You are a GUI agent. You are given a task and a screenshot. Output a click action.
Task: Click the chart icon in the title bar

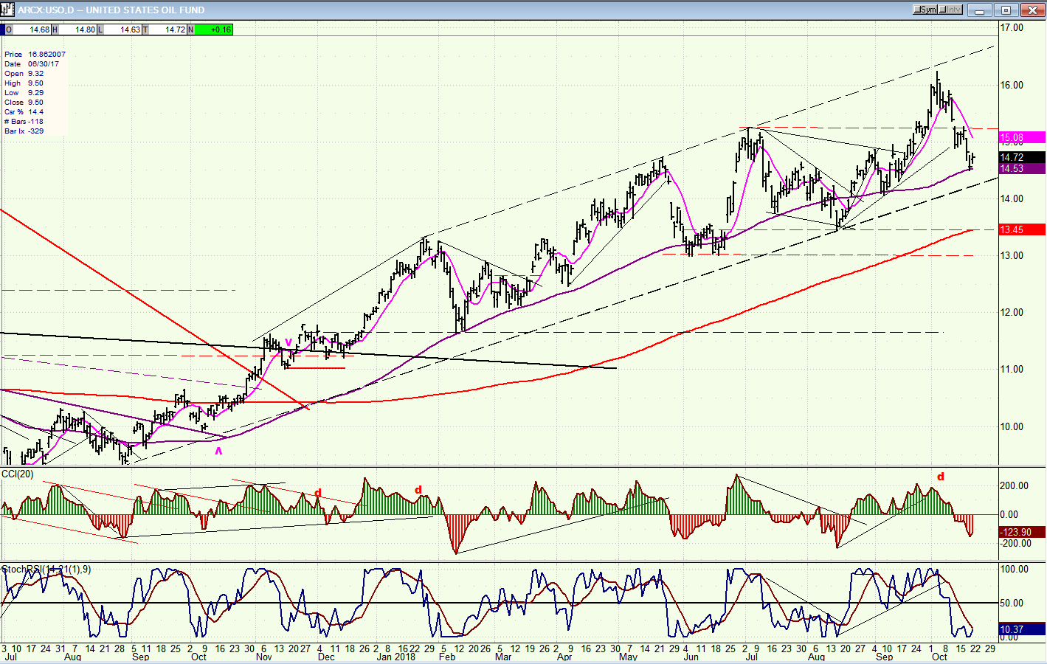[x=8, y=10]
